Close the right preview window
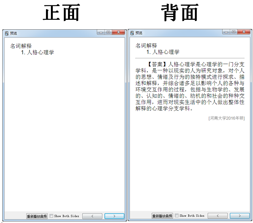The image size is (253, 223). click(x=244, y=32)
